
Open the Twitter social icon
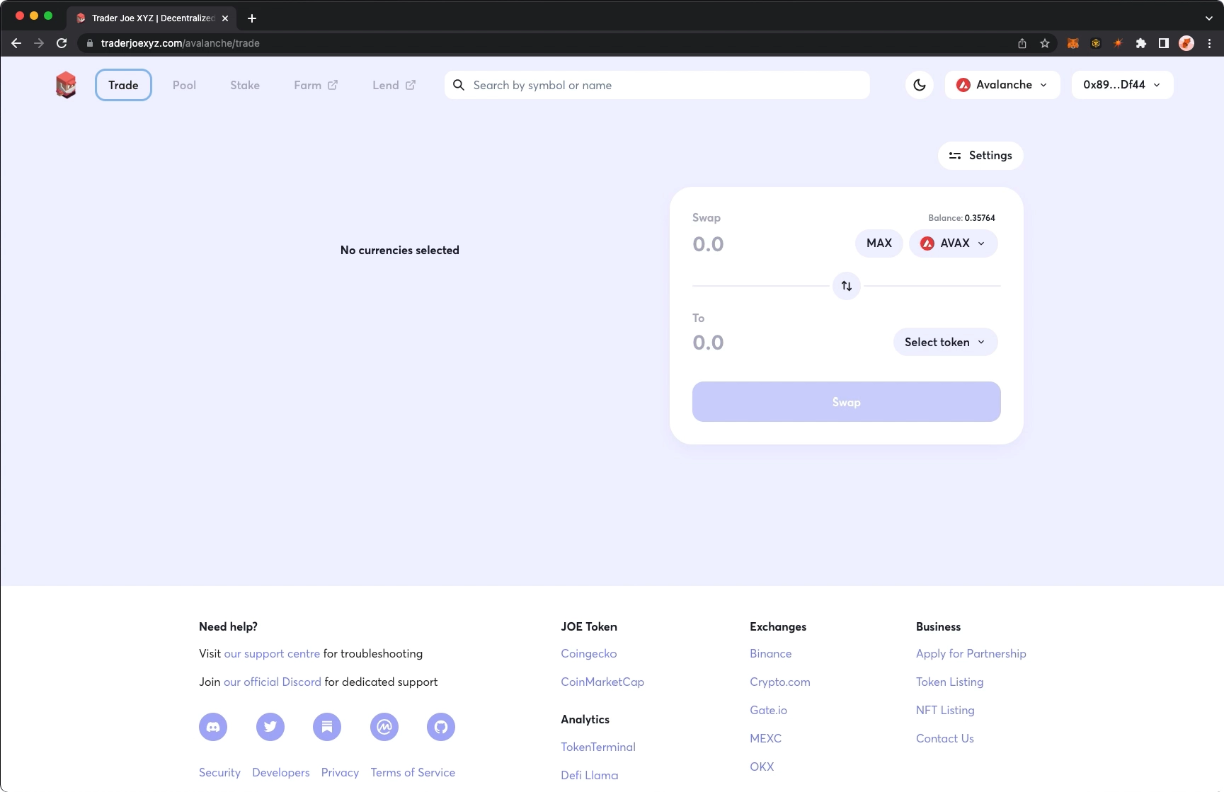point(270,727)
